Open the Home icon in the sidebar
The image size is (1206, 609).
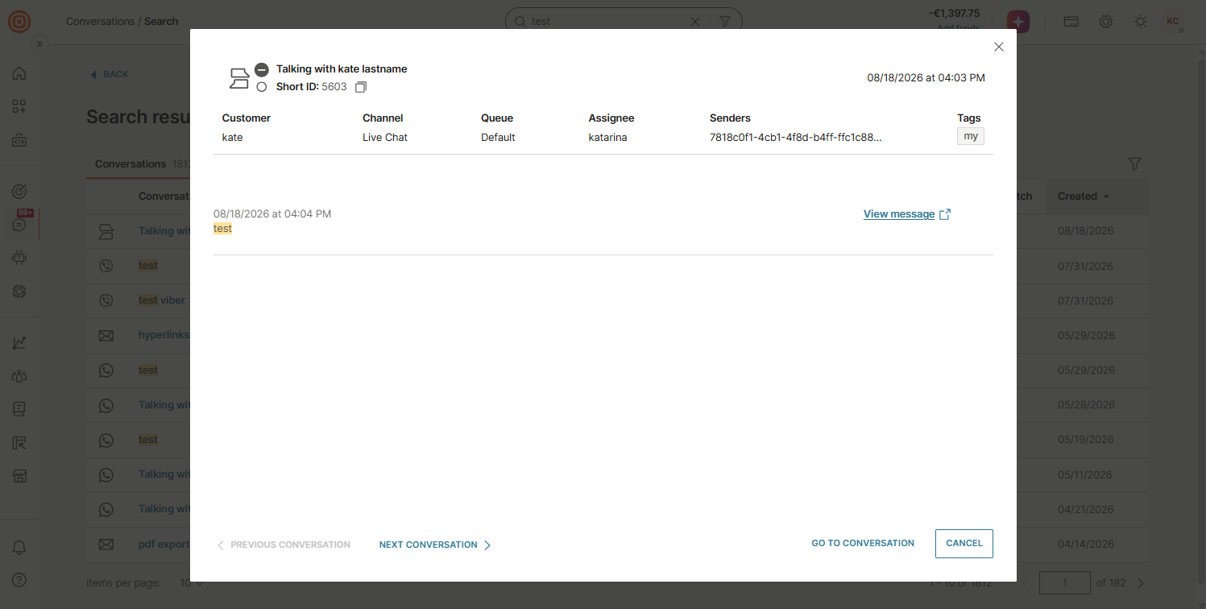click(x=19, y=74)
